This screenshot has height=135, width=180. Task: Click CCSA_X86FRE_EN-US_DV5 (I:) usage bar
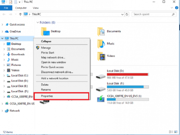click(128, 99)
